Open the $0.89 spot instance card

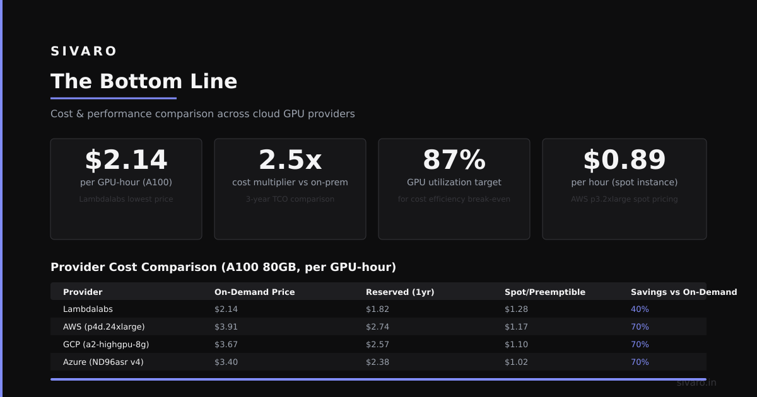click(625, 189)
